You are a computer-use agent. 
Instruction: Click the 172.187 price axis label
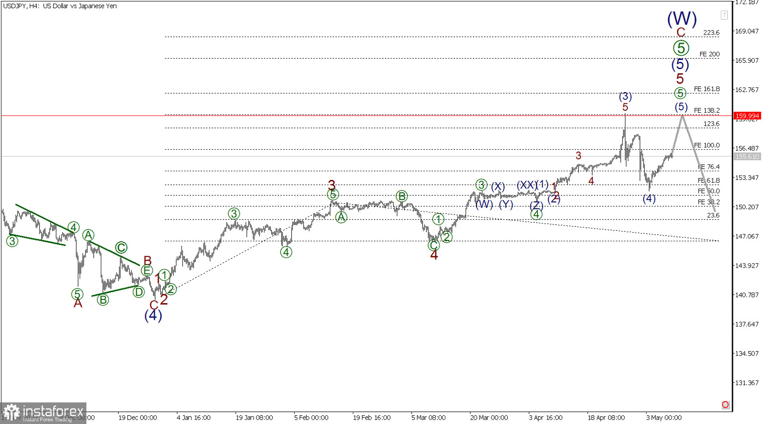pos(747,2)
